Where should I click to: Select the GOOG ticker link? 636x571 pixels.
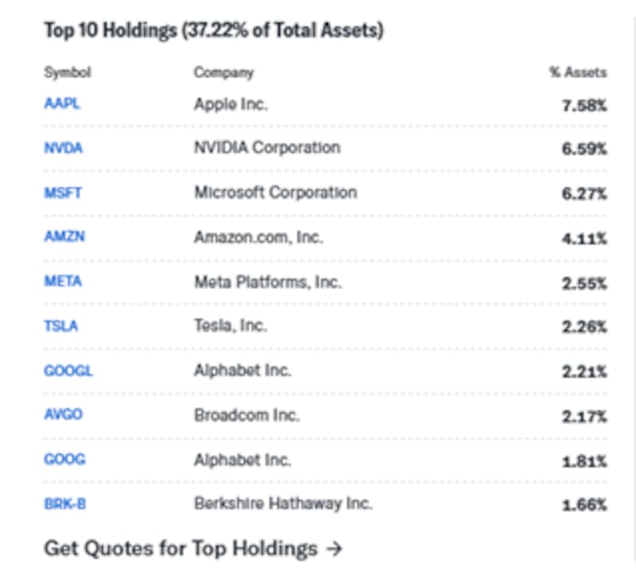pyautogui.click(x=64, y=460)
